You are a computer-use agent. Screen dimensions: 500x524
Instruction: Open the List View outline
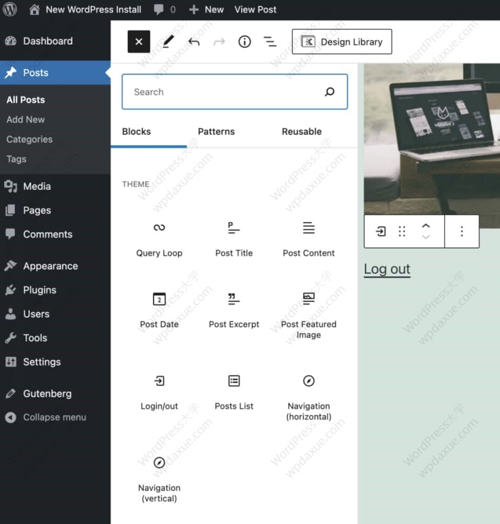click(270, 42)
